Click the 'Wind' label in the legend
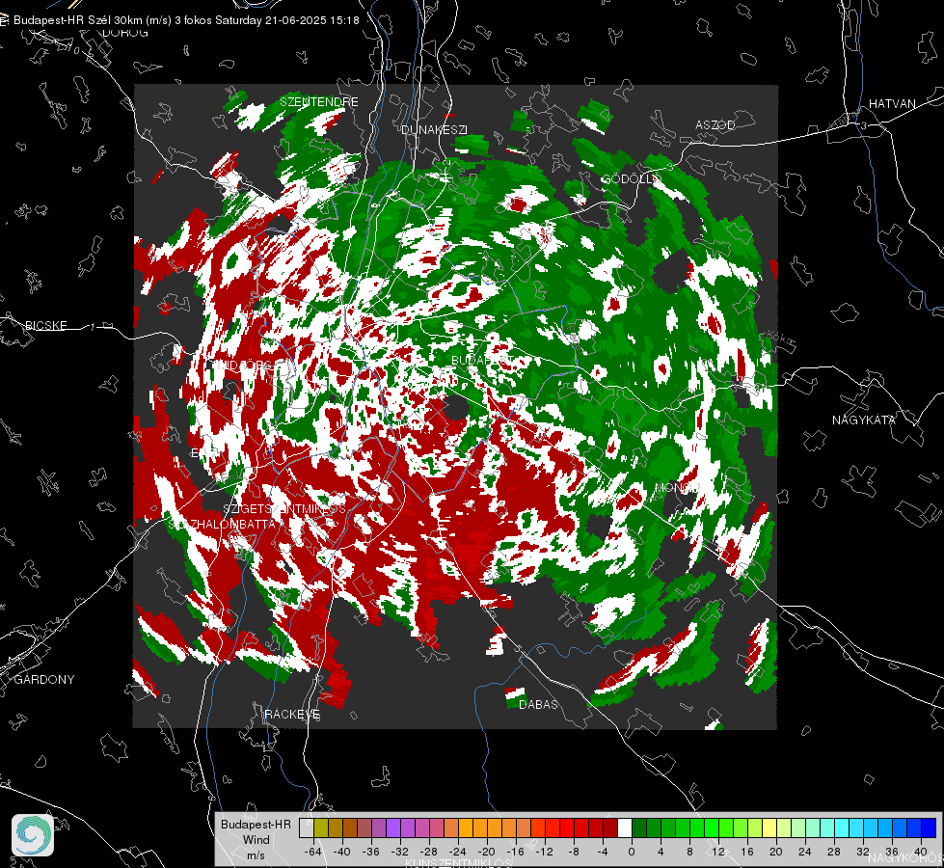Screen dimensions: 944x868 click(x=256, y=840)
